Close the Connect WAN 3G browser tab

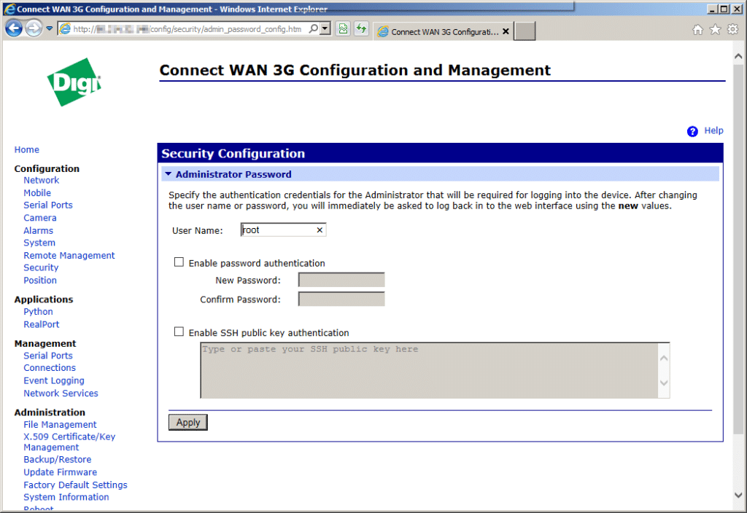tap(506, 31)
